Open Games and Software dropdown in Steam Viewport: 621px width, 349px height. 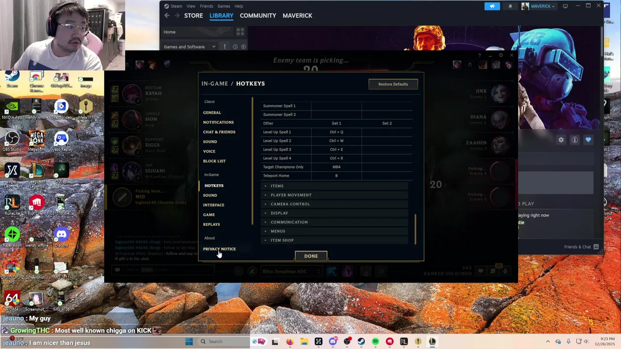[x=190, y=47]
